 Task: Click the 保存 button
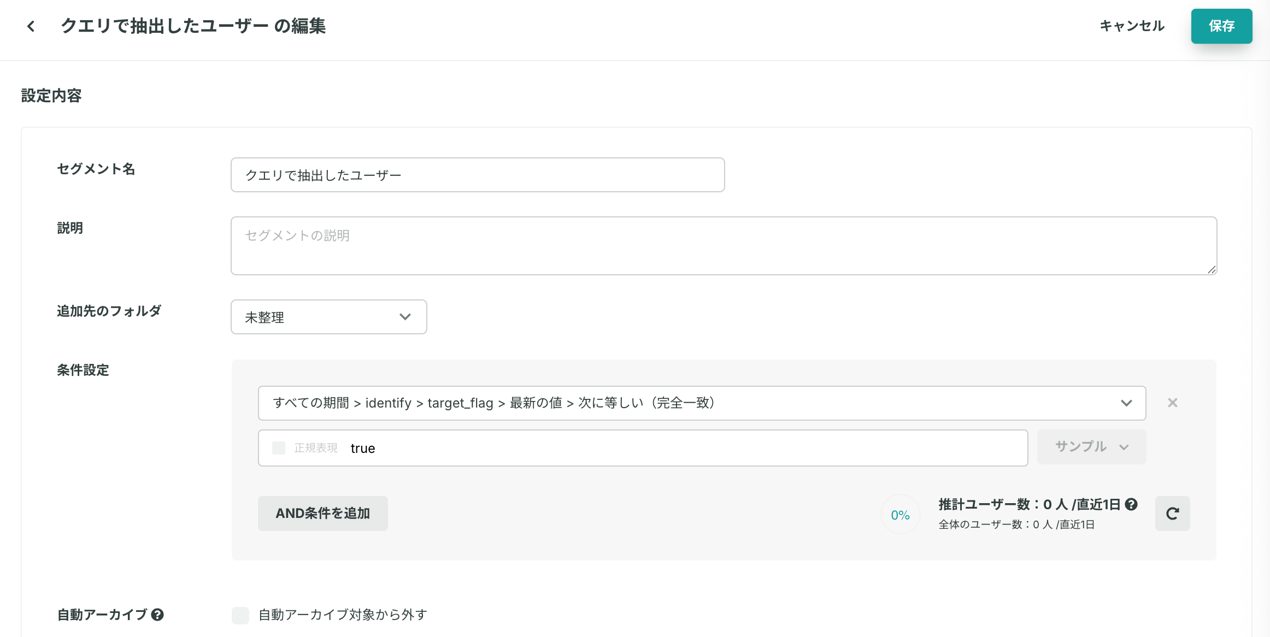click(1221, 26)
